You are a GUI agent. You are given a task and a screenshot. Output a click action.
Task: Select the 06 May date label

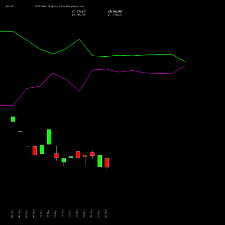pyautogui.click(x=19, y=214)
